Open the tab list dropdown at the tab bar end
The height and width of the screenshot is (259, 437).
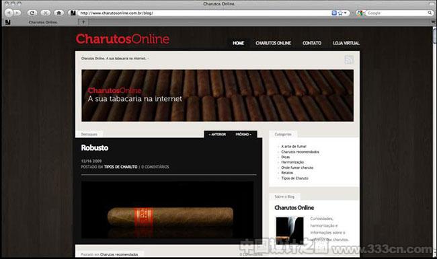click(434, 22)
